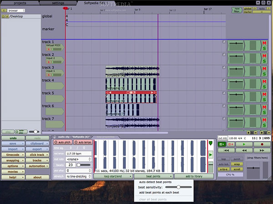The height and width of the screenshot is (204, 273).
Task: Click the snapping button
Action: 13,160
